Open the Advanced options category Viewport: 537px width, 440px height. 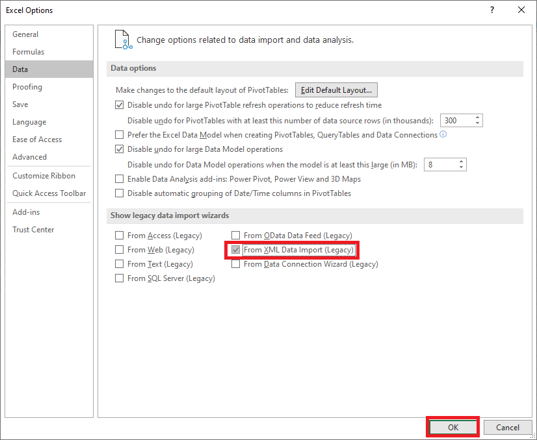49,156
